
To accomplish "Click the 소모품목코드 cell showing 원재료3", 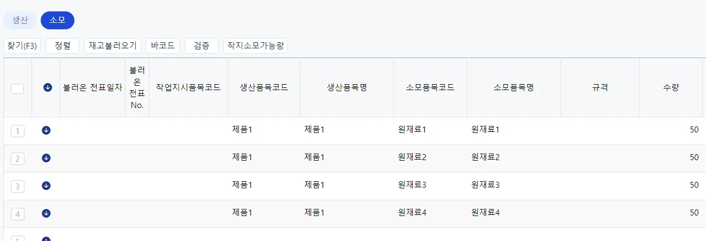I will (x=430, y=186).
